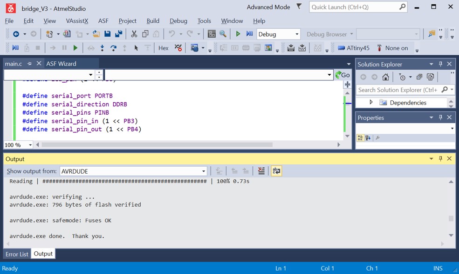Step Into with the down arrow icon
This screenshot has width=459, height=274.
[x=102, y=48]
